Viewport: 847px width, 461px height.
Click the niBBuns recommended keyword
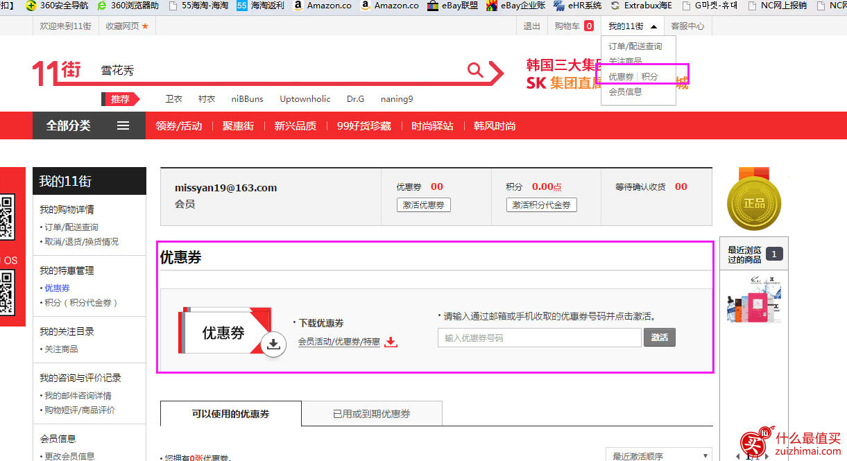[x=248, y=99]
